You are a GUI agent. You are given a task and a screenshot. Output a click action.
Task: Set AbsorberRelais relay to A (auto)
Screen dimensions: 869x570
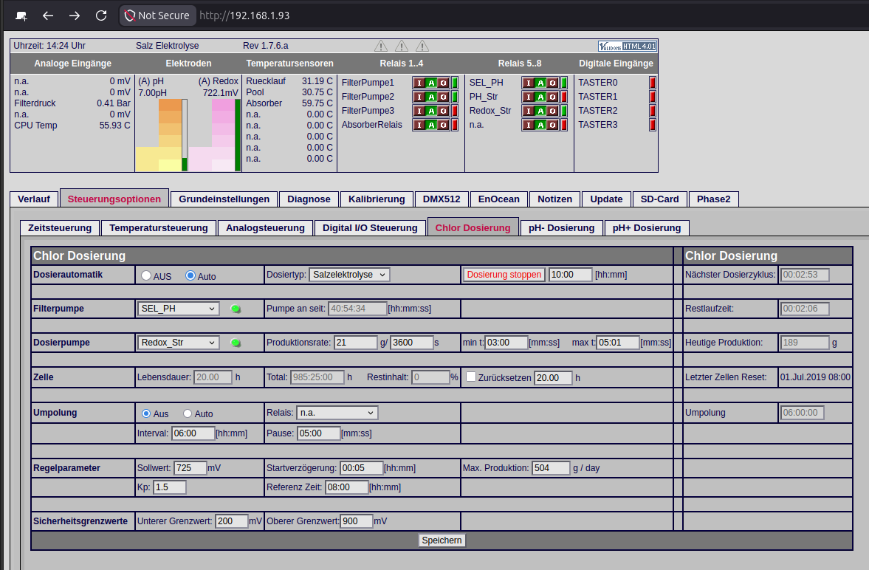click(x=431, y=125)
